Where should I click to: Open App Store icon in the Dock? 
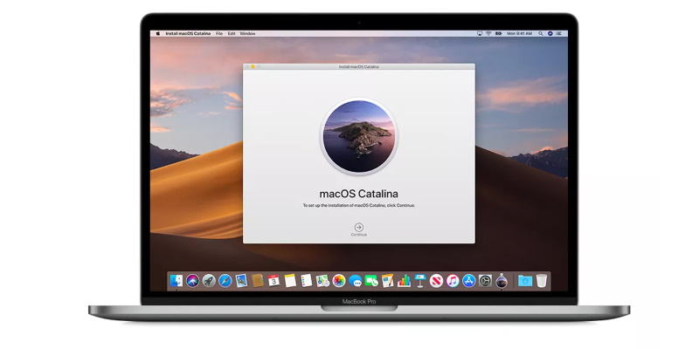468,281
